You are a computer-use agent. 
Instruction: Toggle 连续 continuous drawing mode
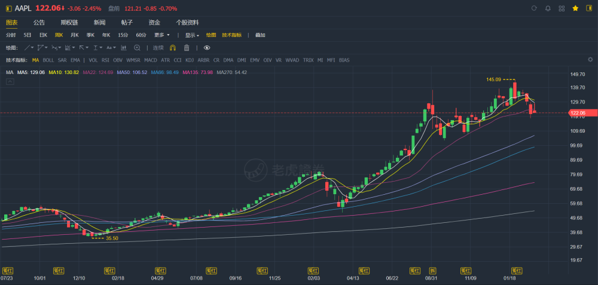tap(158, 48)
